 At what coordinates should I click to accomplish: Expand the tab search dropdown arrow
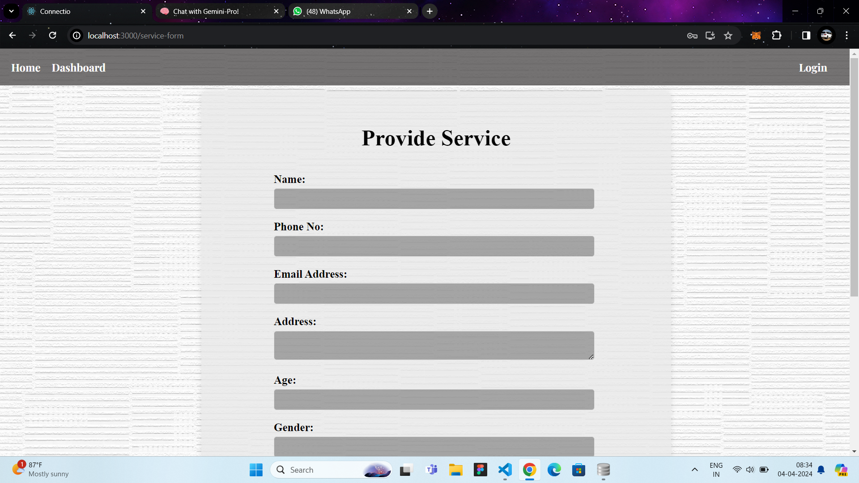point(11,11)
